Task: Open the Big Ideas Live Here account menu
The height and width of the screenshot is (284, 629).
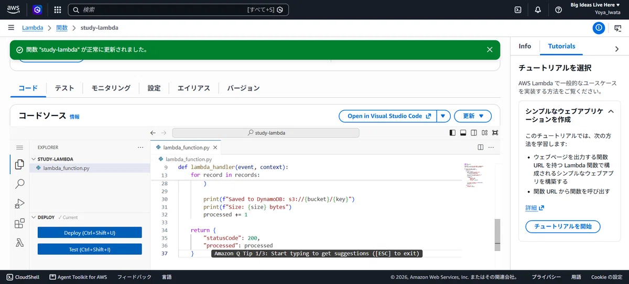Action: (595, 5)
